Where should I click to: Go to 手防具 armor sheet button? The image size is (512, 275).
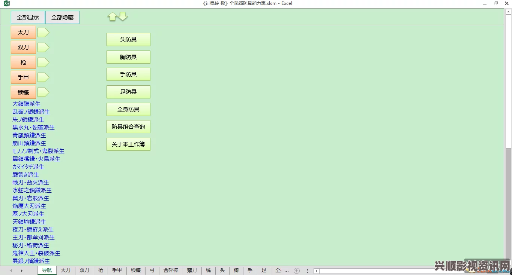pyautogui.click(x=128, y=74)
